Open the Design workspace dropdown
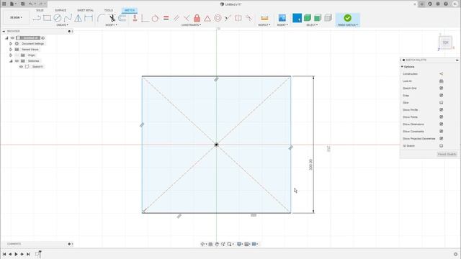This screenshot has height=259, width=461. (x=16, y=17)
